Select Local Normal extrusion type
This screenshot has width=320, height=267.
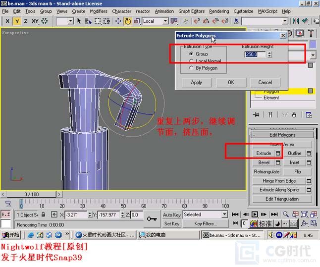205,61
